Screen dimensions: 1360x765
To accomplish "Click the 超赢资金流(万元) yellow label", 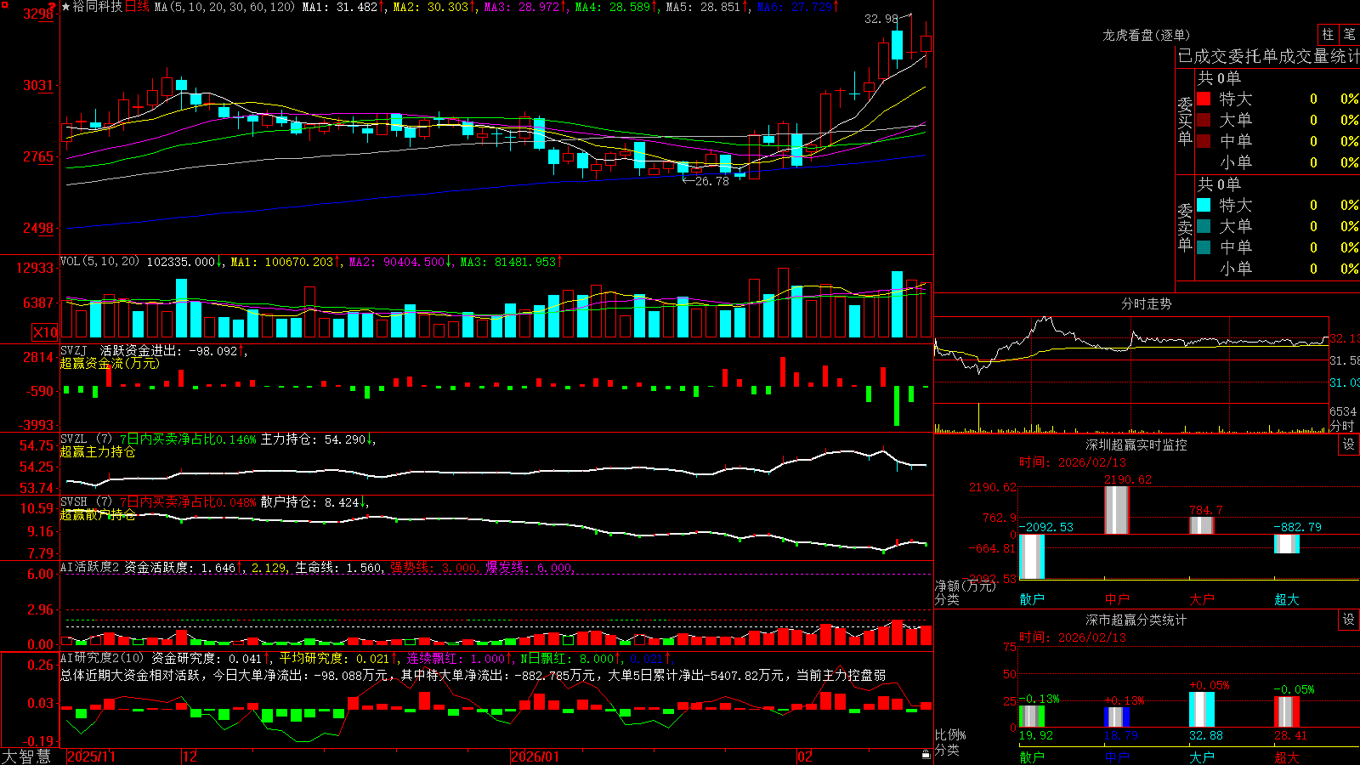I will 110,363.
